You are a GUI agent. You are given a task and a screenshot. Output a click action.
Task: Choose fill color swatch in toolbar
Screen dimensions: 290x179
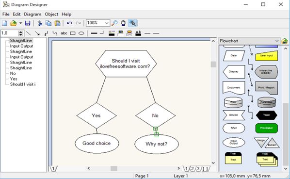tap(120, 33)
